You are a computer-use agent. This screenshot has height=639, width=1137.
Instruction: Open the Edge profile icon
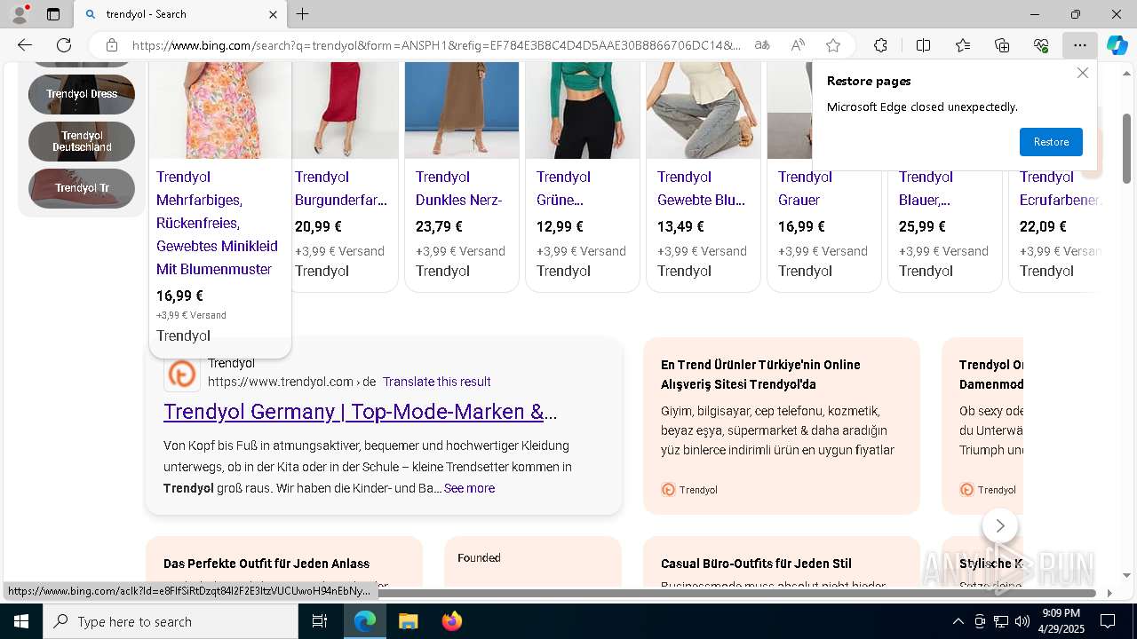(x=20, y=14)
